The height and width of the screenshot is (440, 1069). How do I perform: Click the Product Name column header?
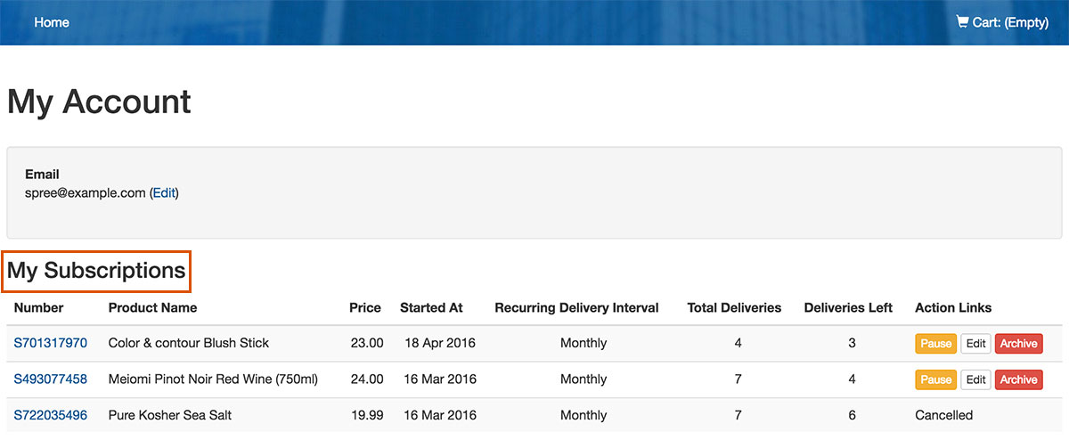[x=152, y=307]
